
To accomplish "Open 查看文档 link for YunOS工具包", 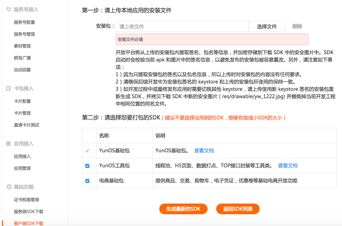I will coord(288,166).
